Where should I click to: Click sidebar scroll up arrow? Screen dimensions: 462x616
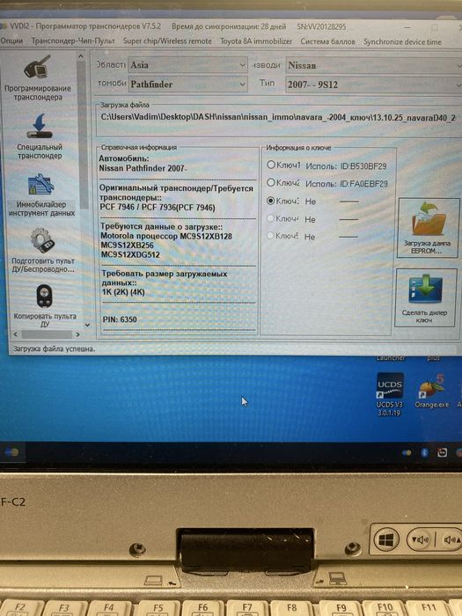81,56
